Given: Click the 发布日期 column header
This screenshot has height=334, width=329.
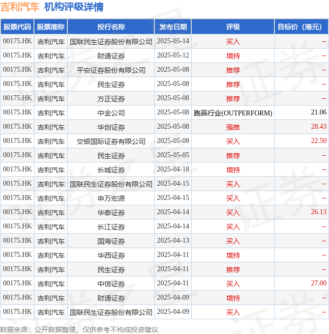Looking at the screenshot, I should (173, 27).
